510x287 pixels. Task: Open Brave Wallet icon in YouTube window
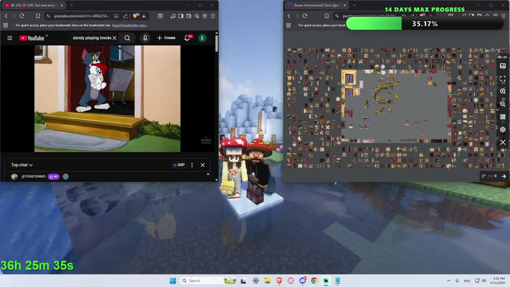click(x=189, y=16)
